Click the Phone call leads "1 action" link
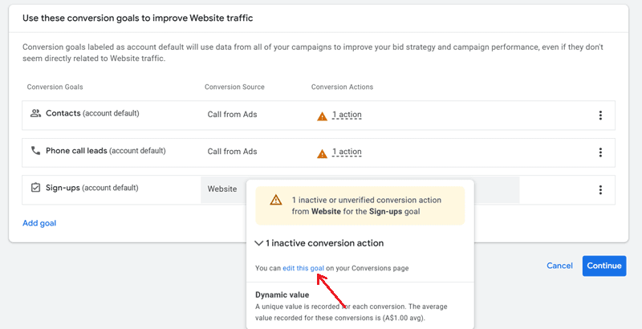The height and width of the screenshot is (329, 642). click(x=347, y=152)
